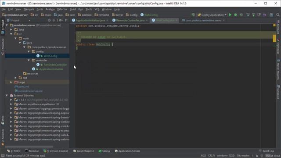Click the VCS Update Project icon
This screenshot has width=281, height=158.
[x=248, y=15]
